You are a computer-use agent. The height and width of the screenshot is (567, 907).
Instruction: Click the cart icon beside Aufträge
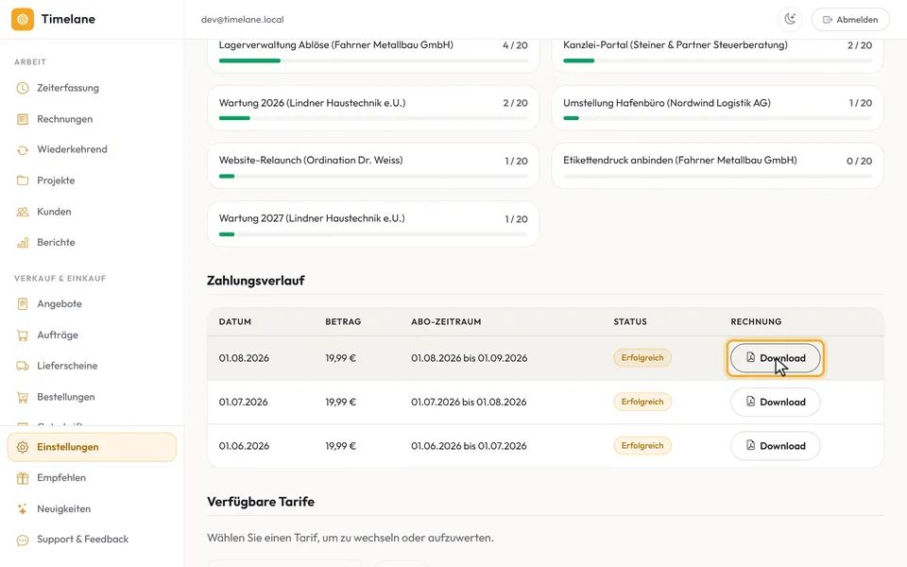tap(23, 335)
